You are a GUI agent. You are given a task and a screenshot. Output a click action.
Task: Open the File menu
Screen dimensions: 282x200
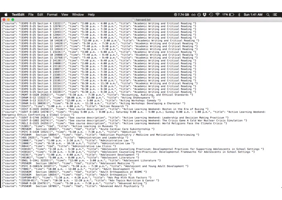[31, 15]
